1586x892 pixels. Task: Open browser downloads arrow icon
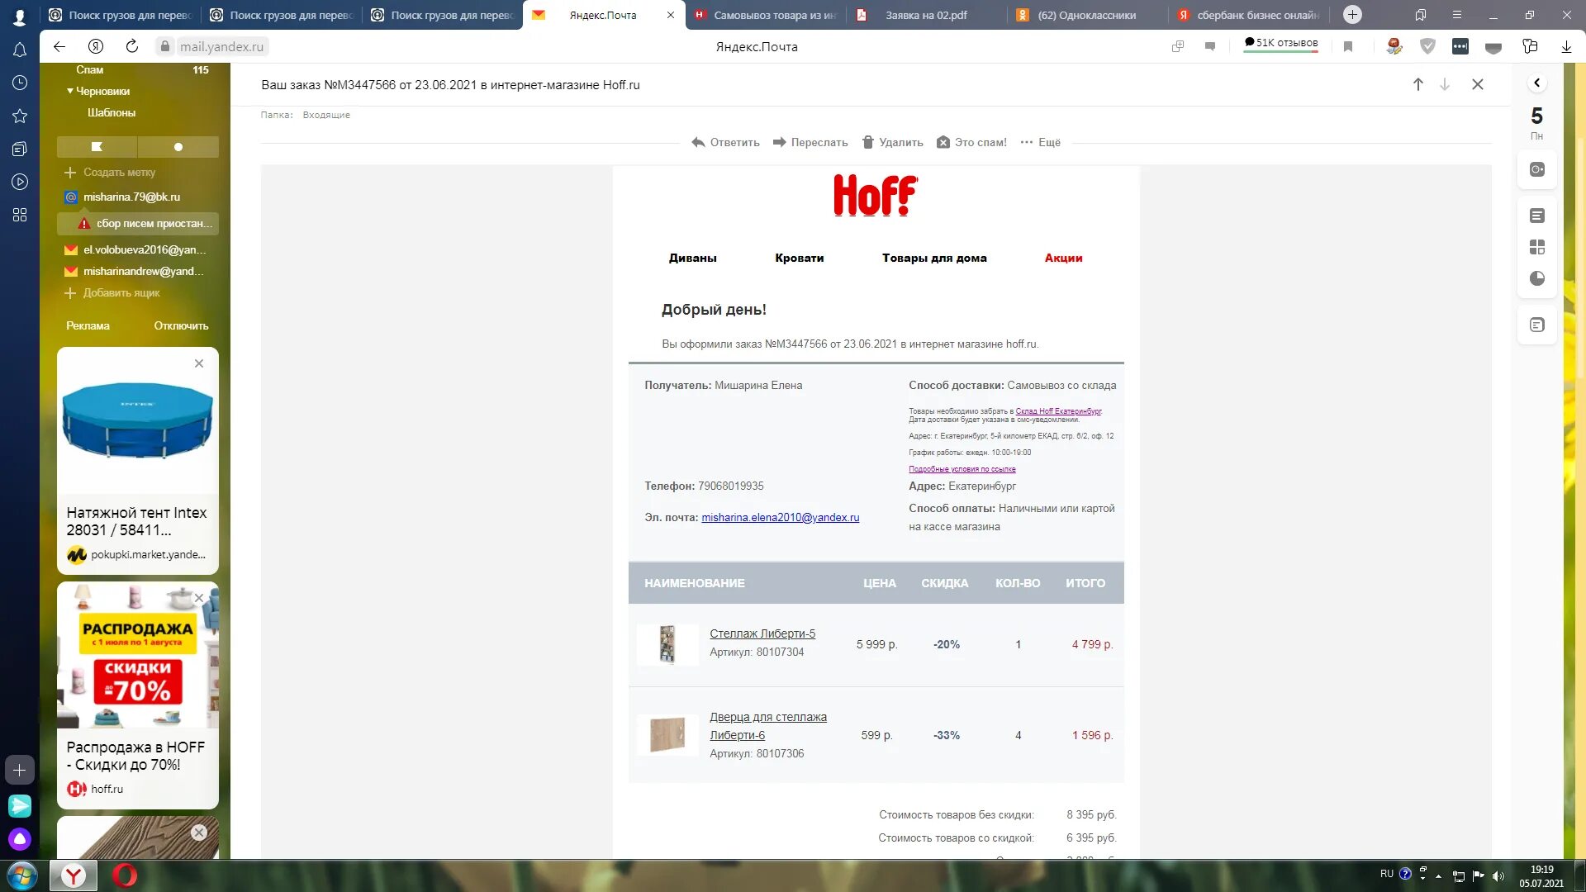tap(1565, 47)
